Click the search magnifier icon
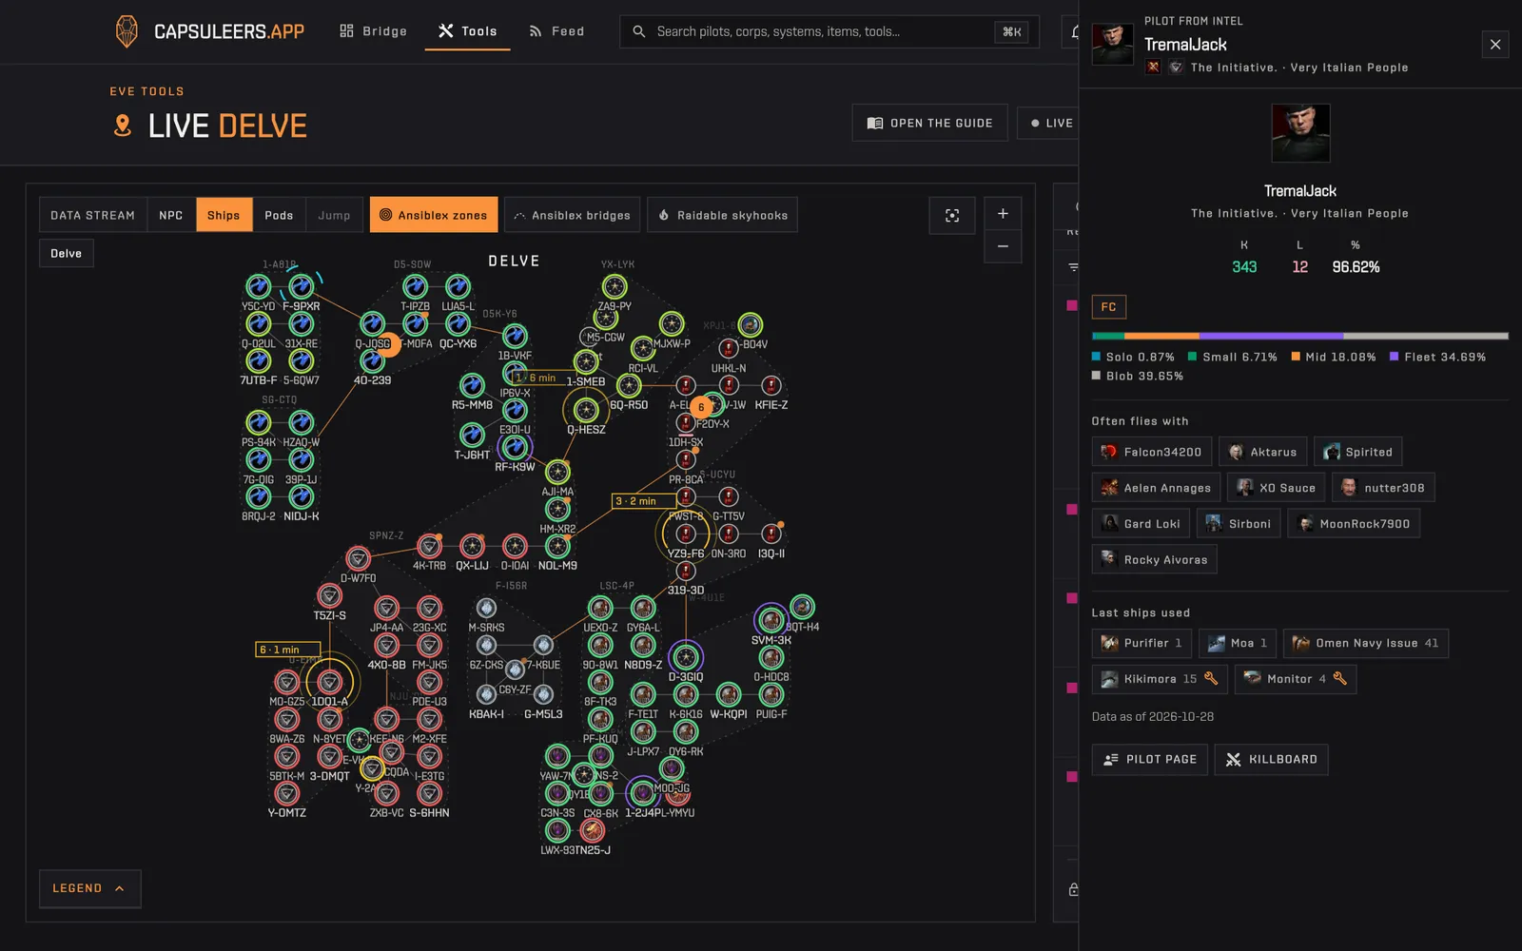1522x951 pixels. point(639,31)
